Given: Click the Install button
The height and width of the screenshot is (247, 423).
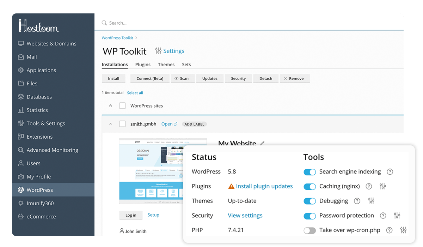Looking at the screenshot, I should 114,78.
